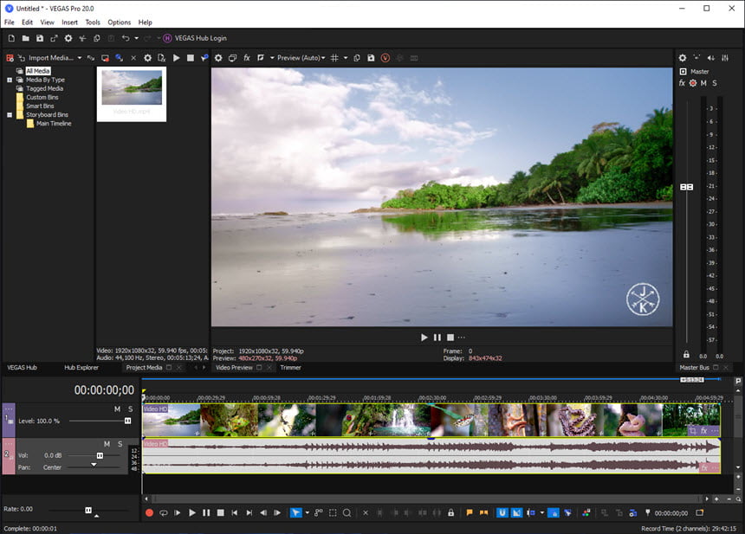Click VEGAS Hub Login

click(195, 38)
